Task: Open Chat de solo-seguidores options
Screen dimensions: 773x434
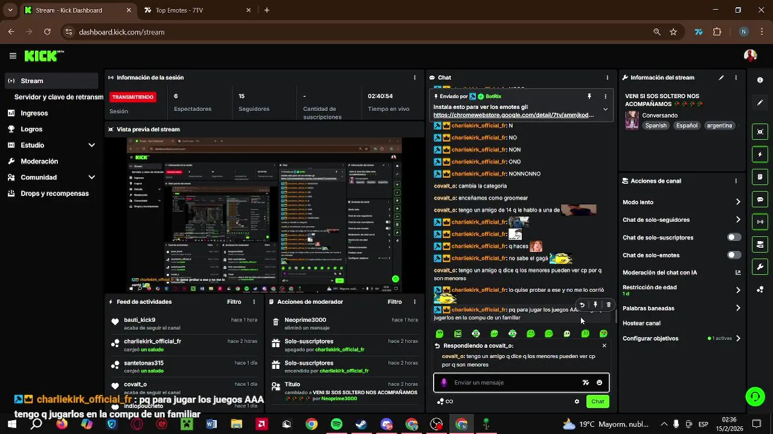Action: [x=682, y=220]
